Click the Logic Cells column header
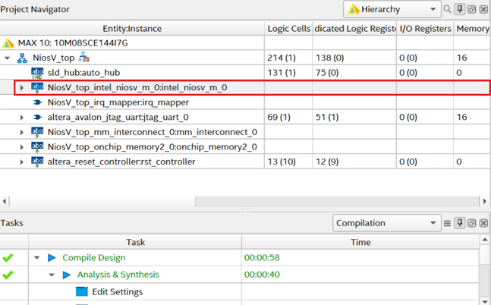Viewport: 491px width, 305px height. (x=288, y=29)
